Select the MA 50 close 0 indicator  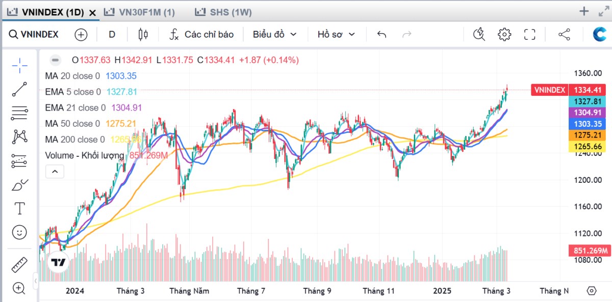(x=72, y=124)
